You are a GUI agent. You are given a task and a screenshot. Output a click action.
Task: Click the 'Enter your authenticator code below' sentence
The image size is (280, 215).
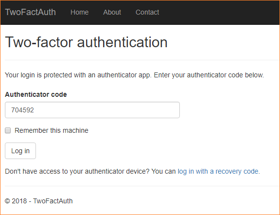(x=209, y=75)
